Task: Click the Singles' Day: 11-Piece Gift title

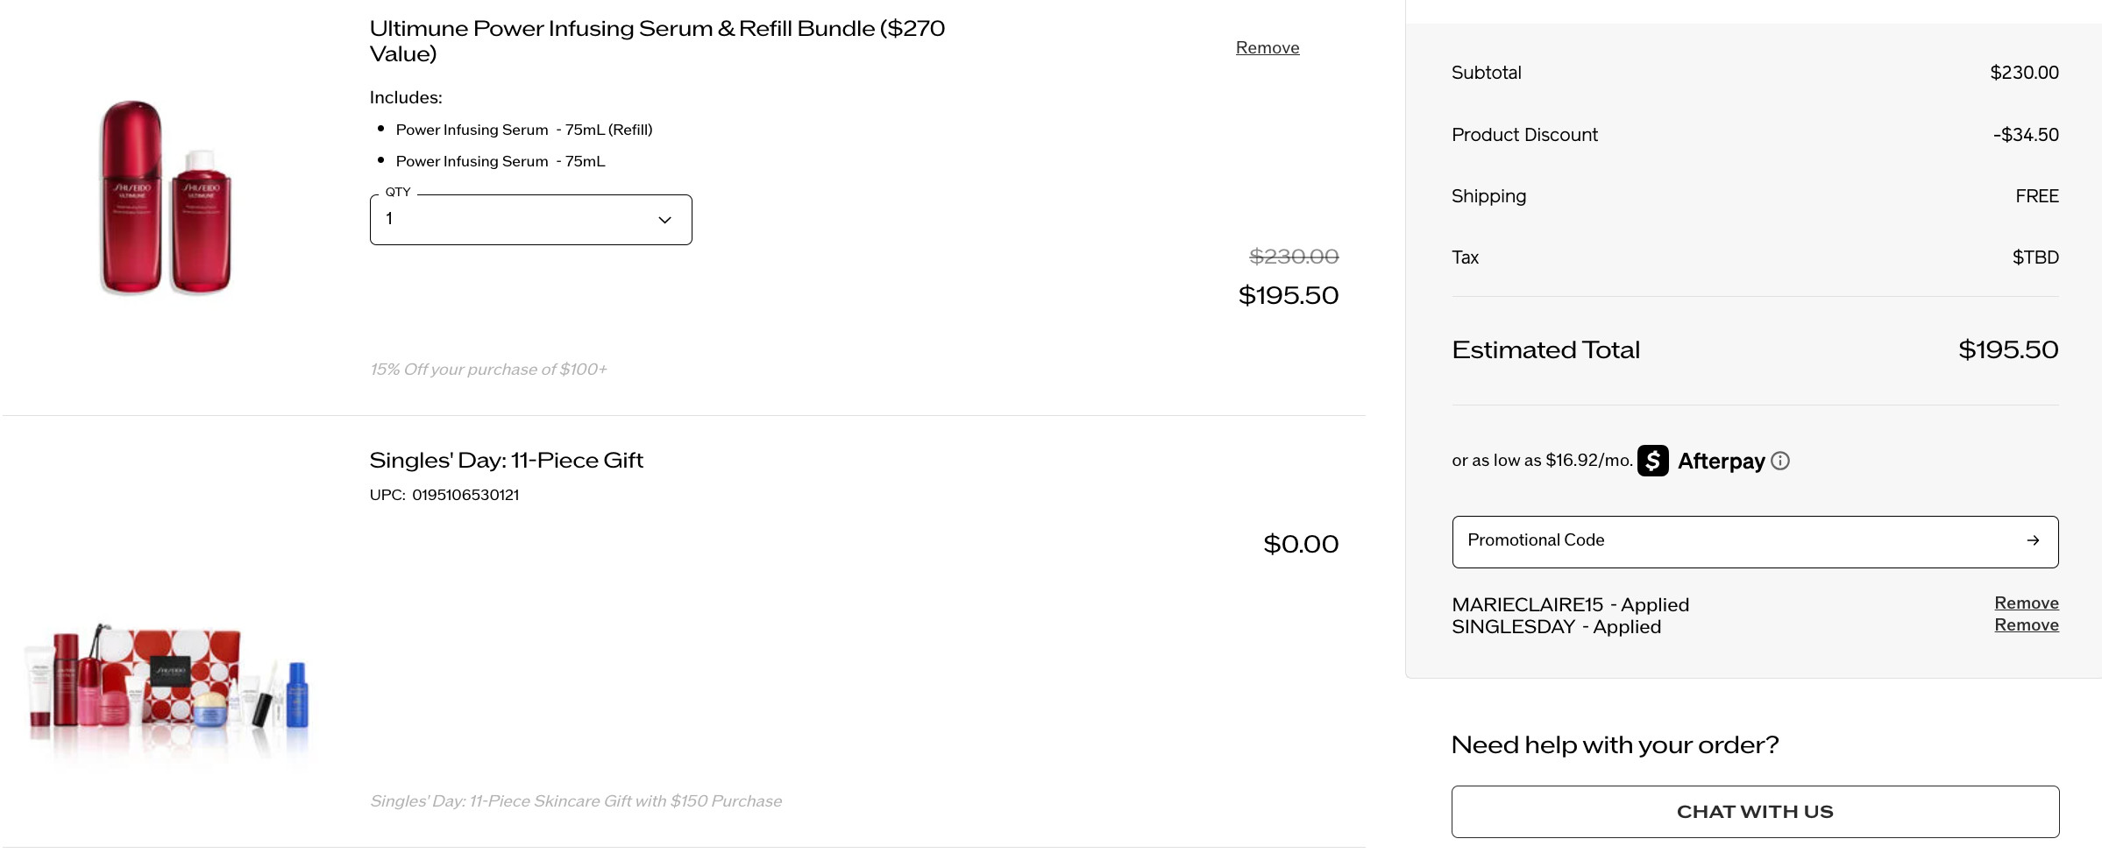Action: (506, 461)
